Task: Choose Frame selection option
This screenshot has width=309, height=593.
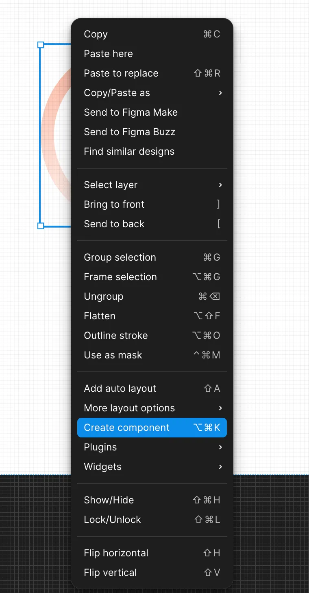Action: 152,277
